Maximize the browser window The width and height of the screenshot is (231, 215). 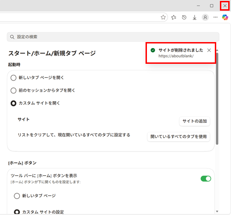212,6
